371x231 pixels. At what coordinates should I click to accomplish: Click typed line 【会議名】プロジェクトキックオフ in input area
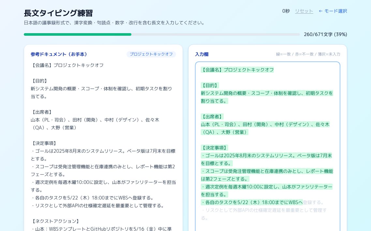(237, 70)
